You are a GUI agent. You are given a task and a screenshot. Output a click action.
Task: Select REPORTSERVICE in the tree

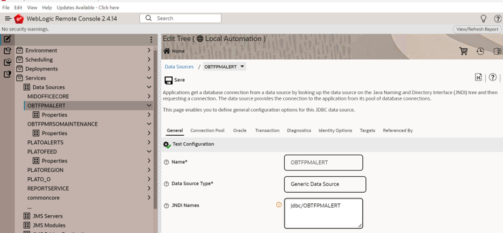click(x=48, y=188)
